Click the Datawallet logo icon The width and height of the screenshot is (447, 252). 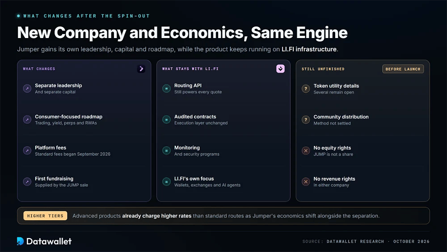tap(20, 241)
